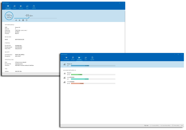Click the 100% connection quality circle

click(x=9, y=16)
